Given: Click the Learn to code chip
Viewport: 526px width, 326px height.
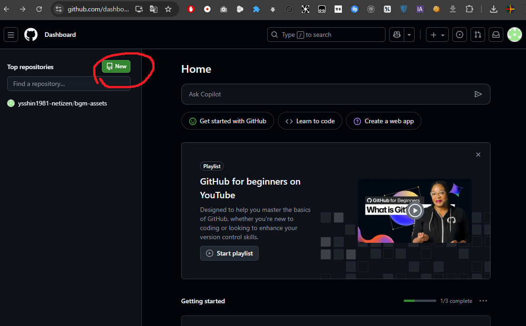Looking at the screenshot, I should tap(310, 121).
